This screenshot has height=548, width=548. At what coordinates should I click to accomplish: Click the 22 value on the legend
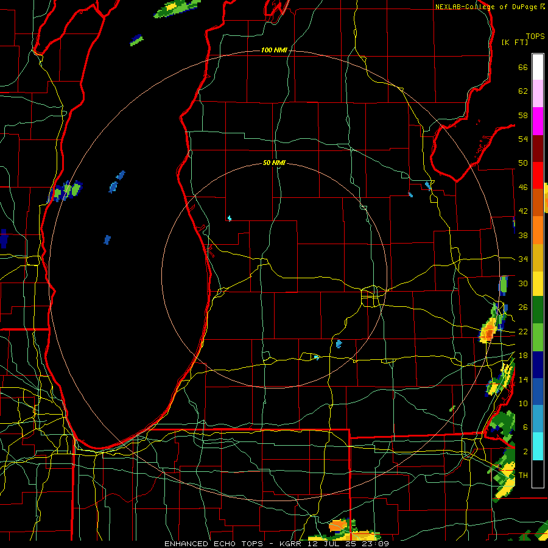[523, 331]
